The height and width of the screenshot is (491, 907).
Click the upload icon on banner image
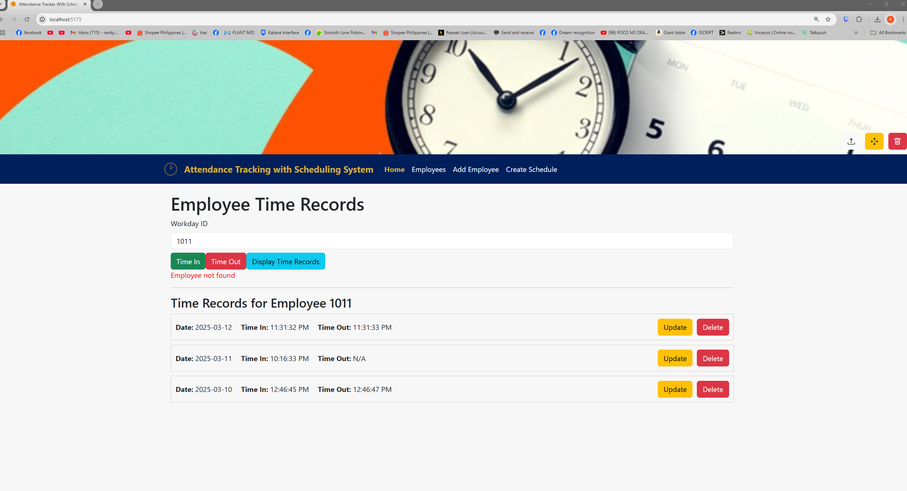[851, 141]
